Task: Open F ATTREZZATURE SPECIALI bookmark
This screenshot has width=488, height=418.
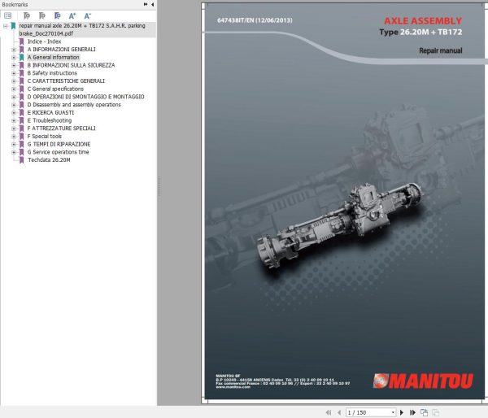Action: click(61, 128)
